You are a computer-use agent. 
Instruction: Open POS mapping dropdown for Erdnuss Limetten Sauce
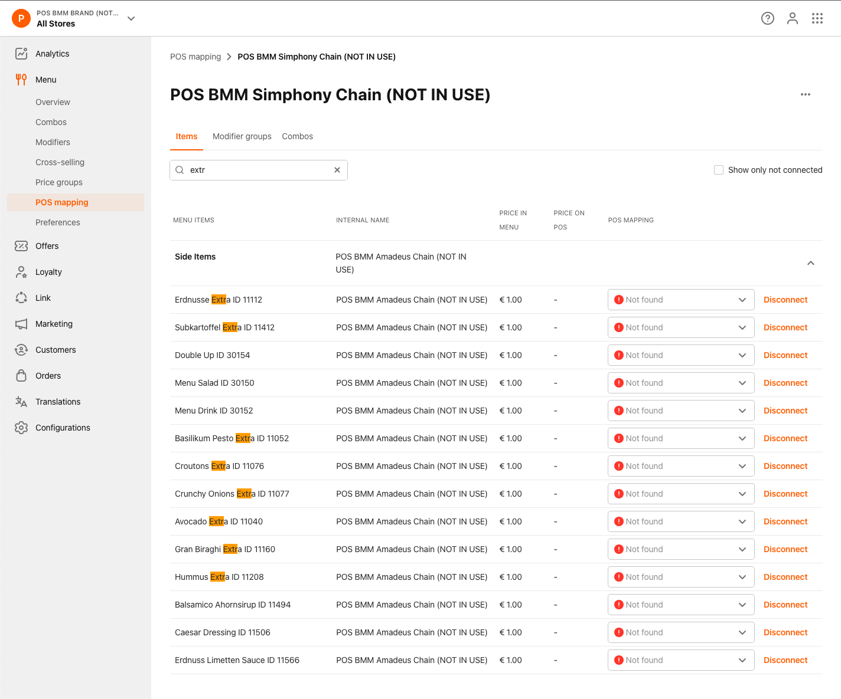pos(681,660)
